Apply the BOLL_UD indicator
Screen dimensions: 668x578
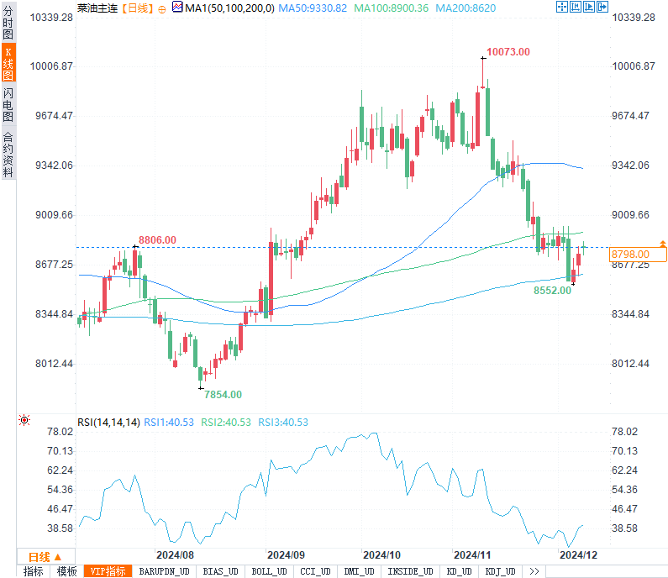coord(268,571)
